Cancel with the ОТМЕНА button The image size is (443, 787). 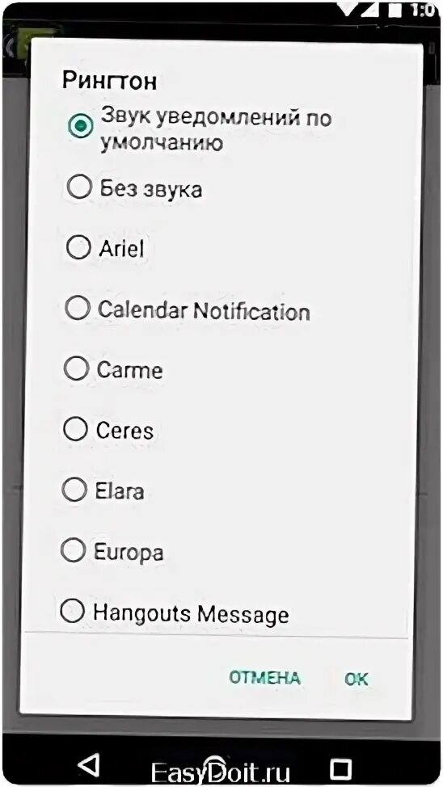click(264, 678)
